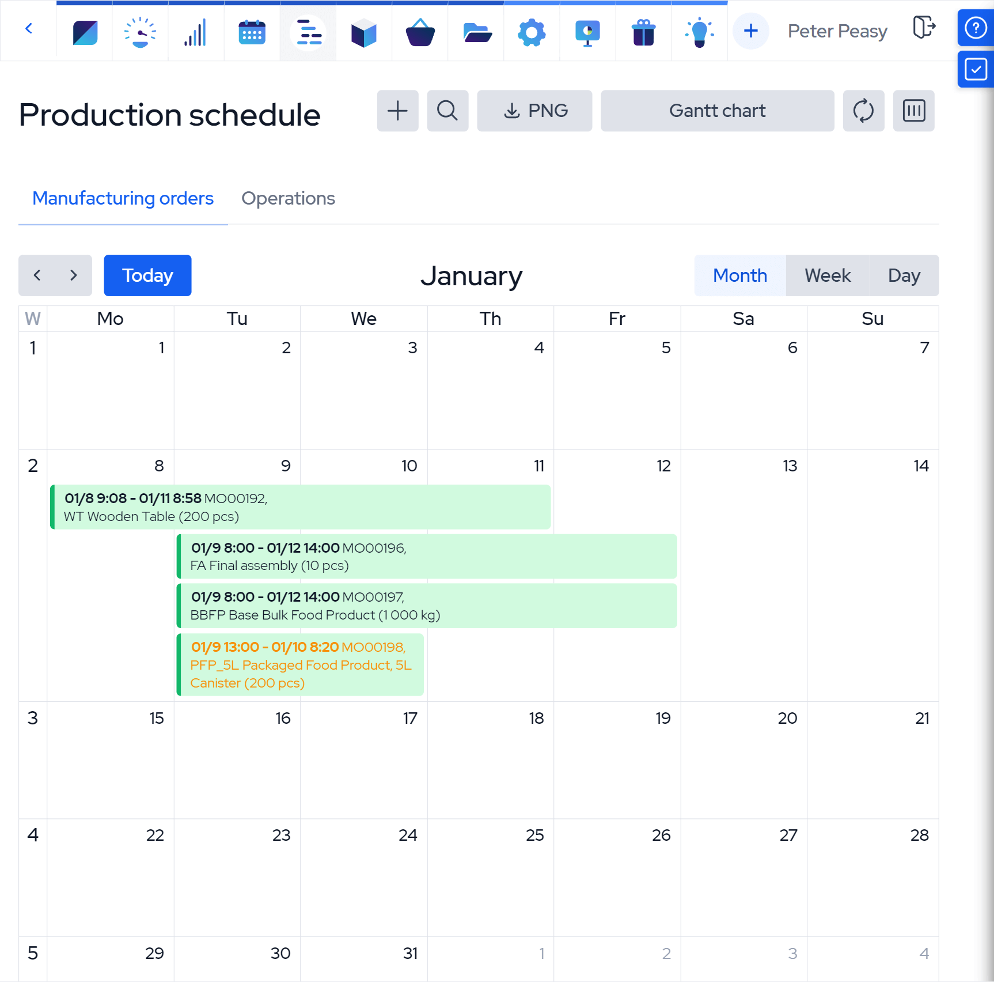Open MO00198 Packaged Food Product order
Image resolution: width=994 pixels, height=982 pixels.
coord(300,664)
